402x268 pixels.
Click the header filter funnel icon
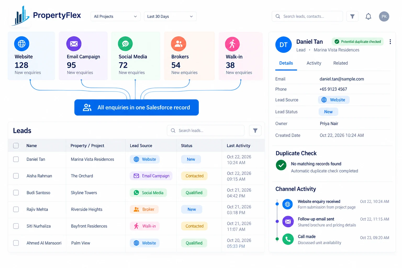pos(352,16)
